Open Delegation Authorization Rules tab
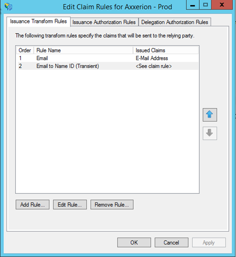Image resolution: width=236 pixels, height=257 pixels. coord(174,22)
